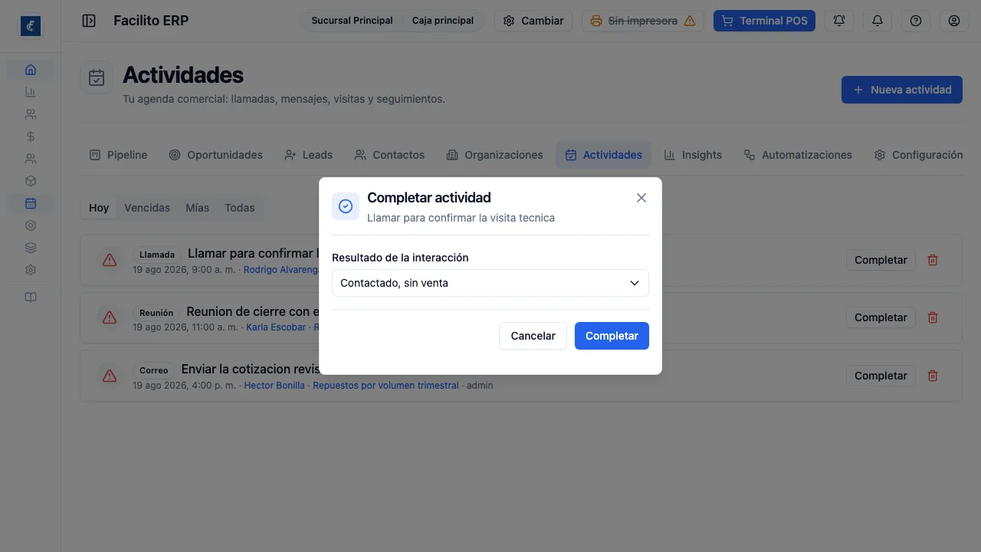
Task: Switch to the Pipeline tab
Action: tap(118, 155)
